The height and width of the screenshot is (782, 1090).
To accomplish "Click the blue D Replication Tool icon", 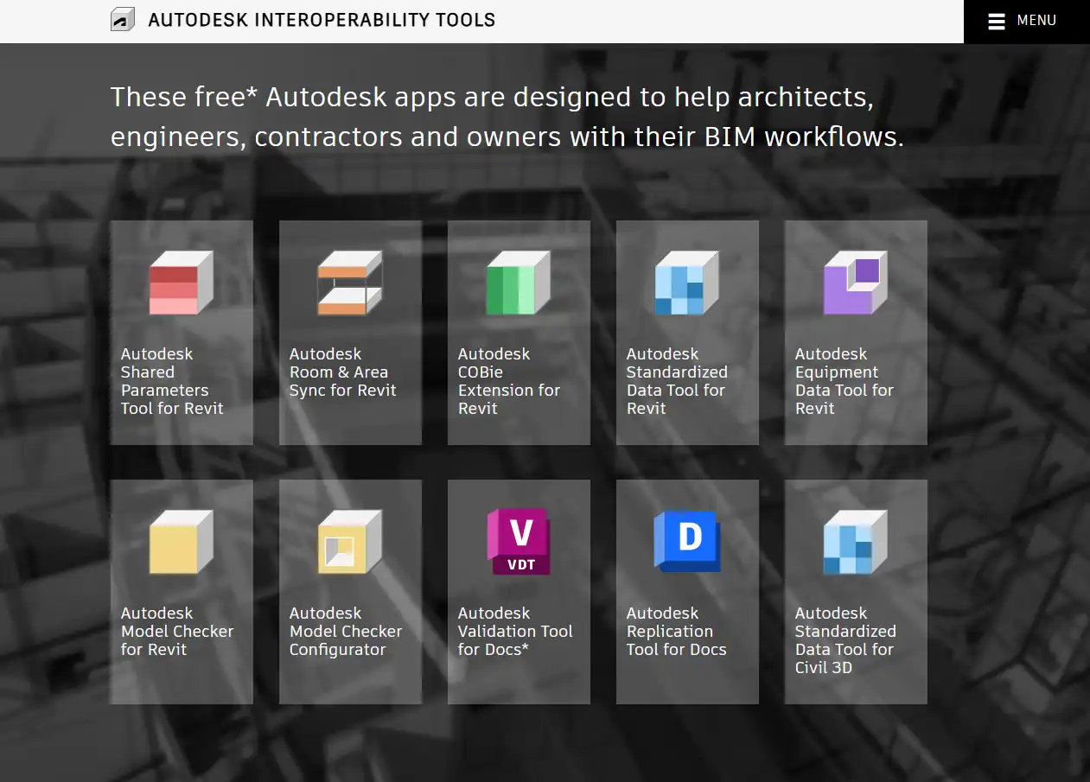I will pyautogui.click(x=686, y=541).
